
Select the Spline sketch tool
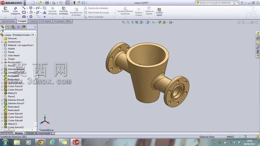[38, 8]
